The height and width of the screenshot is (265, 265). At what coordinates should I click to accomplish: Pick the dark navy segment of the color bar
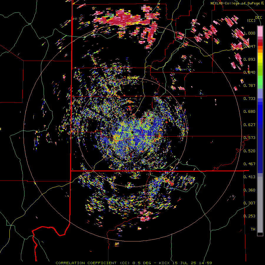[260, 150]
